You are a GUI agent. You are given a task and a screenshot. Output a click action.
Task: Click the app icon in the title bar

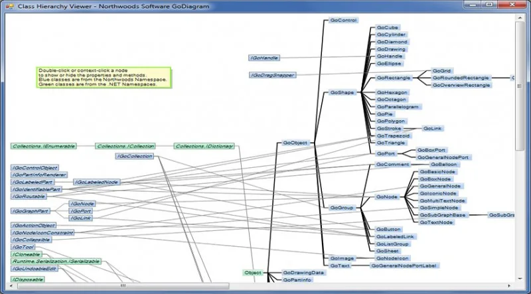click(9, 6)
